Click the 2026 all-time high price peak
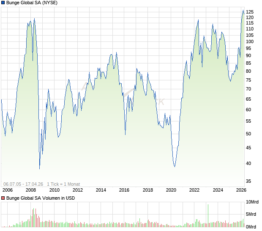 [x=243, y=10]
